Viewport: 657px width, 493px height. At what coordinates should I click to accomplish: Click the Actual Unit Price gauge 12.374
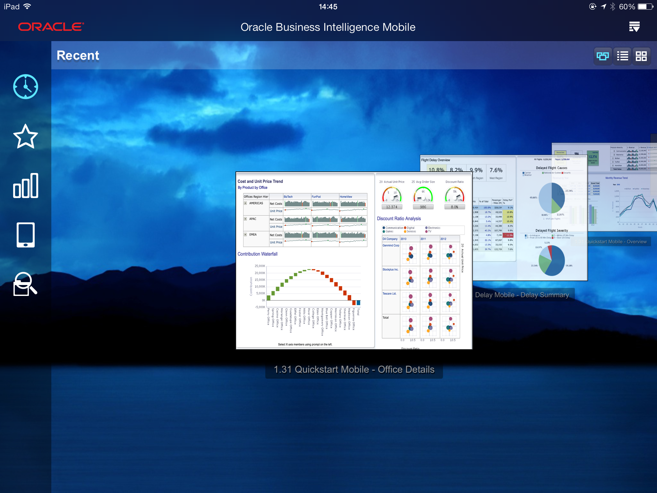point(392,197)
